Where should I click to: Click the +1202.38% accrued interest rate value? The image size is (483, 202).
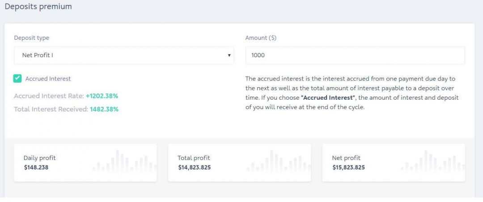(x=102, y=96)
